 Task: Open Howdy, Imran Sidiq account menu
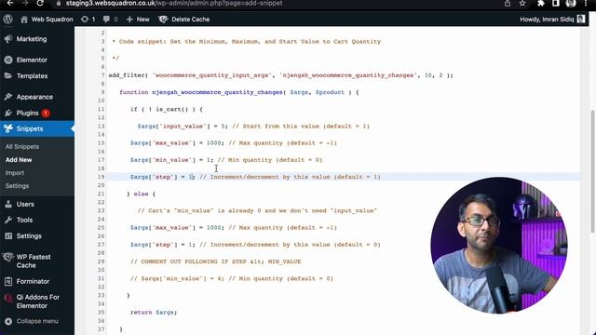[x=552, y=20]
